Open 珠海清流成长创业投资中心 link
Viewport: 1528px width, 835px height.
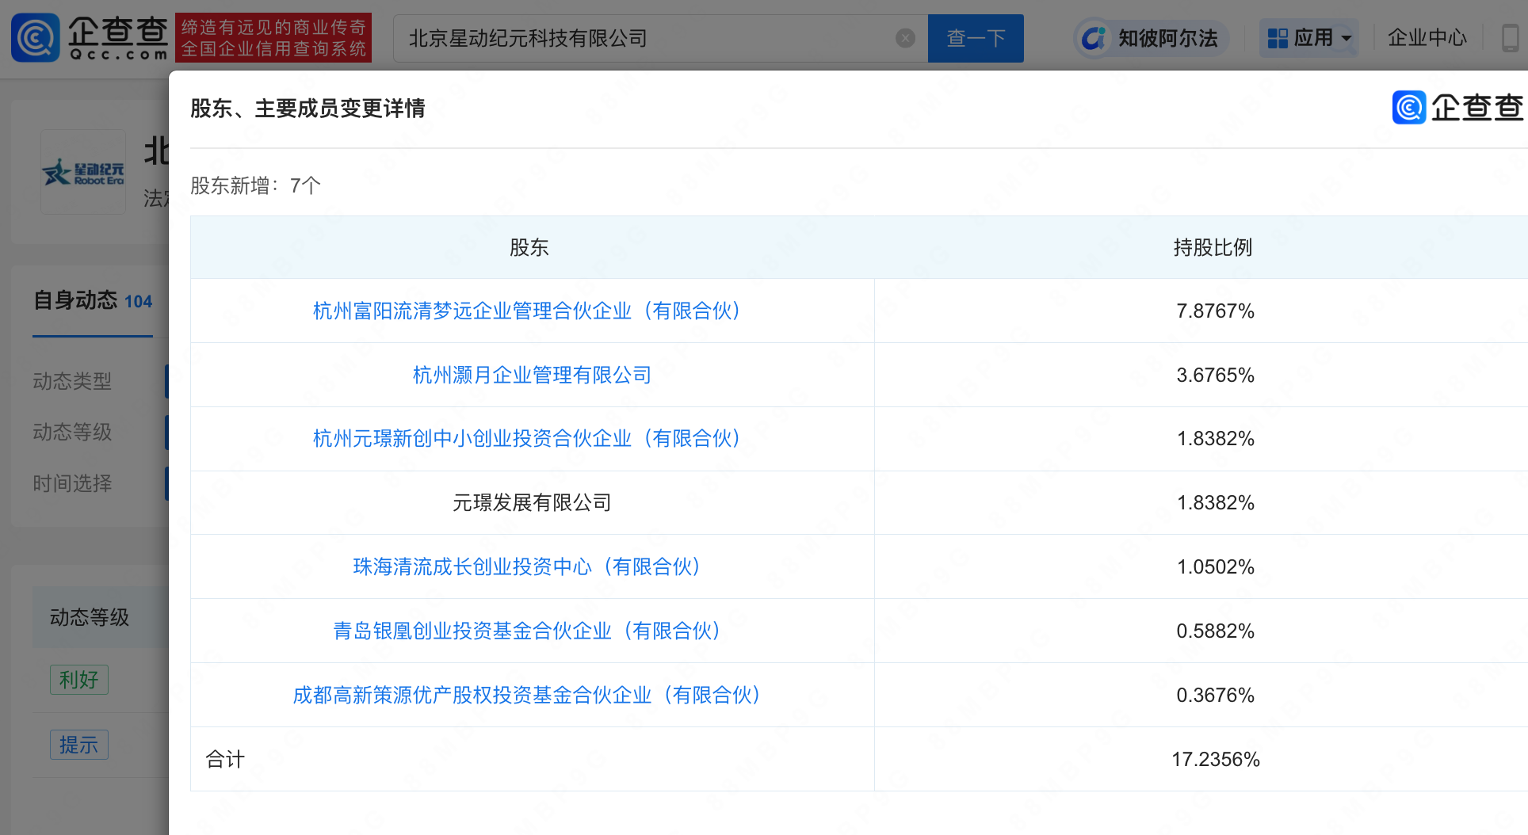pos(526,566)
